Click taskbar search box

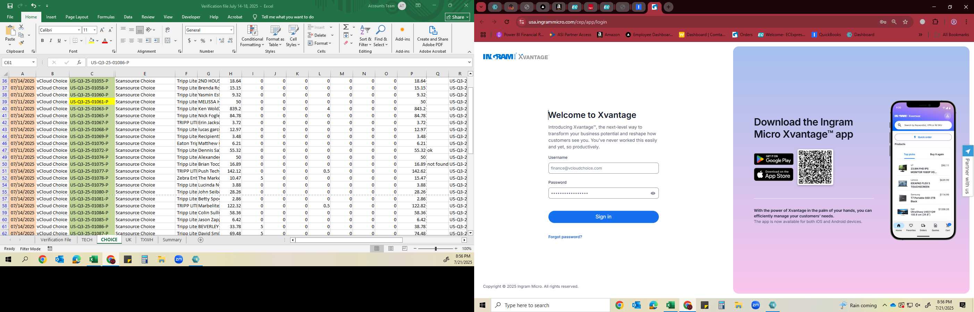tap(550, 305)
